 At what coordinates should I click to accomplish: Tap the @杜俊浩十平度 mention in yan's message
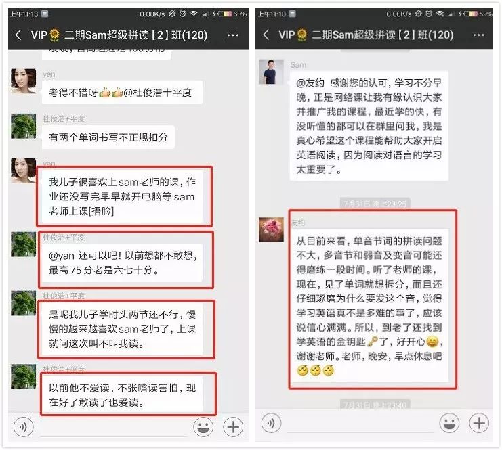[x=158, y=93]
